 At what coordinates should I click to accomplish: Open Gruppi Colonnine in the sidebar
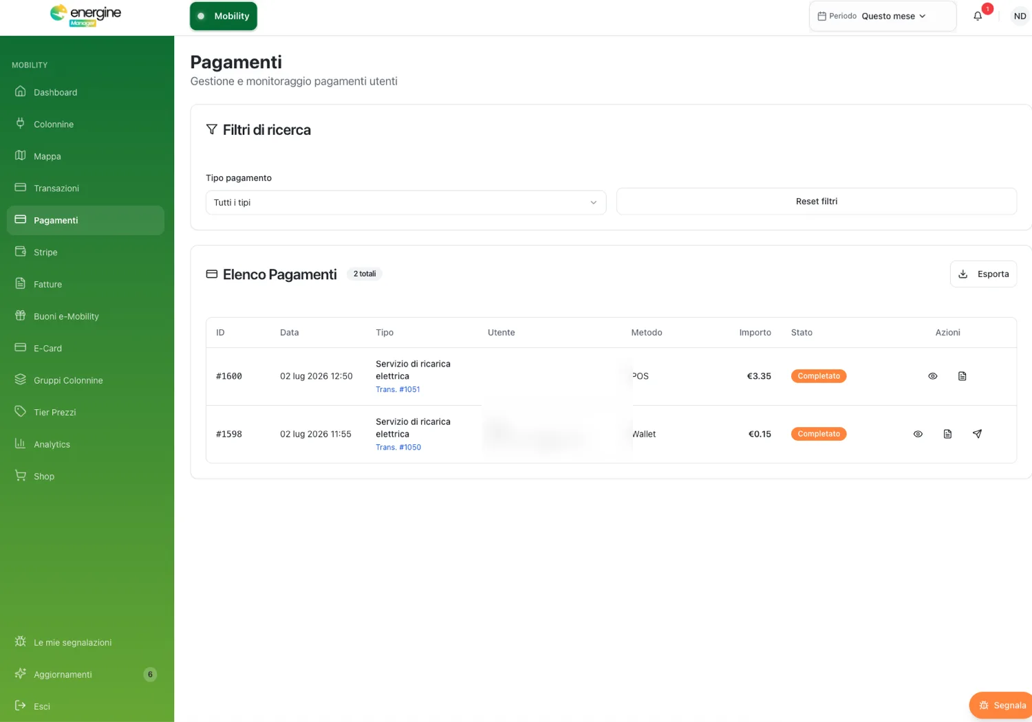[85, 380]
